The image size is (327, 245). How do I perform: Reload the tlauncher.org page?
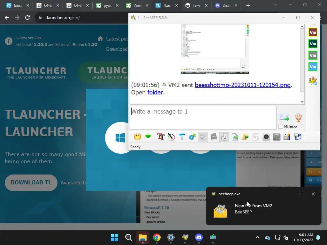[x=27, y=18]
